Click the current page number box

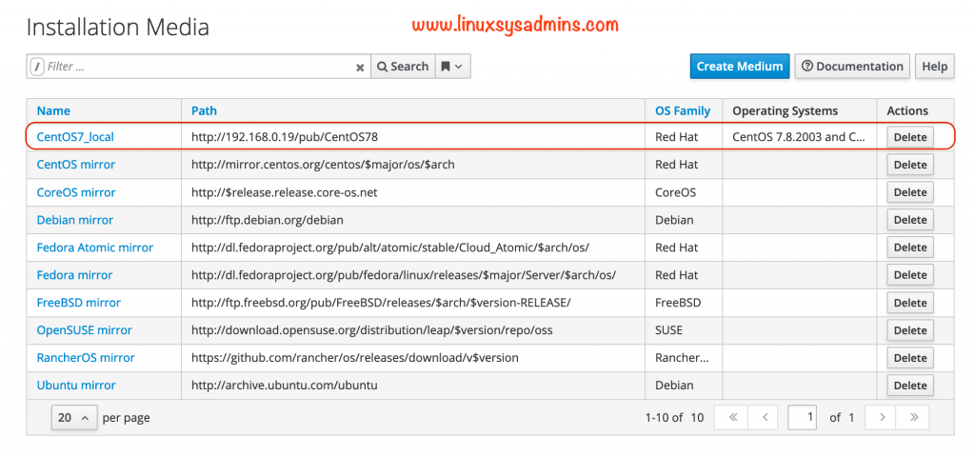click(803, 417)
